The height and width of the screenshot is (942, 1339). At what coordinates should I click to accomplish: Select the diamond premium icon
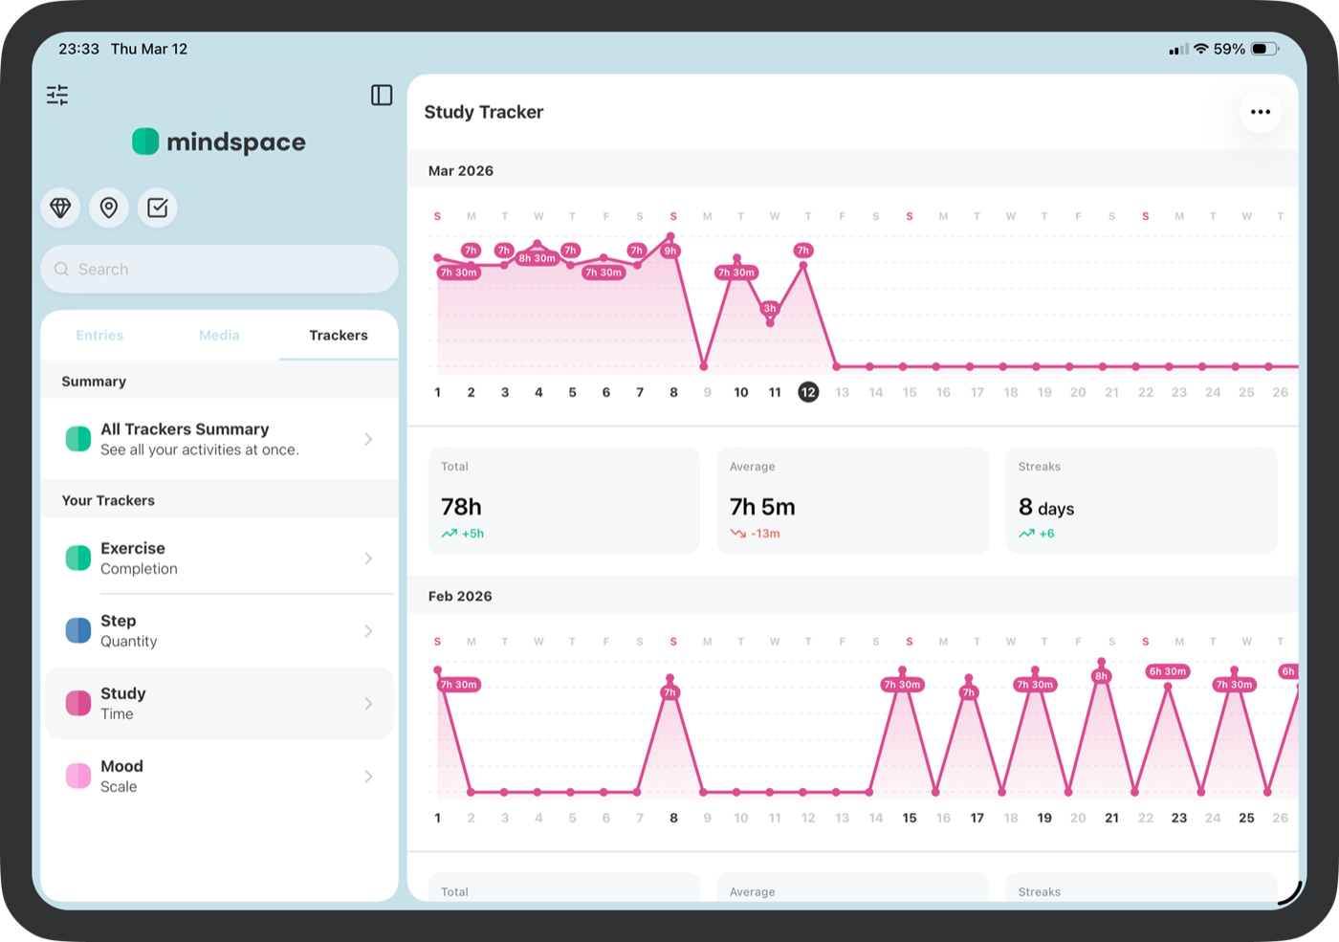coord(60,208)
